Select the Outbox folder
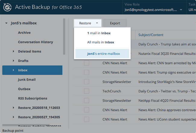The width and height of the screenshot is (196, 133). (24, 89)
